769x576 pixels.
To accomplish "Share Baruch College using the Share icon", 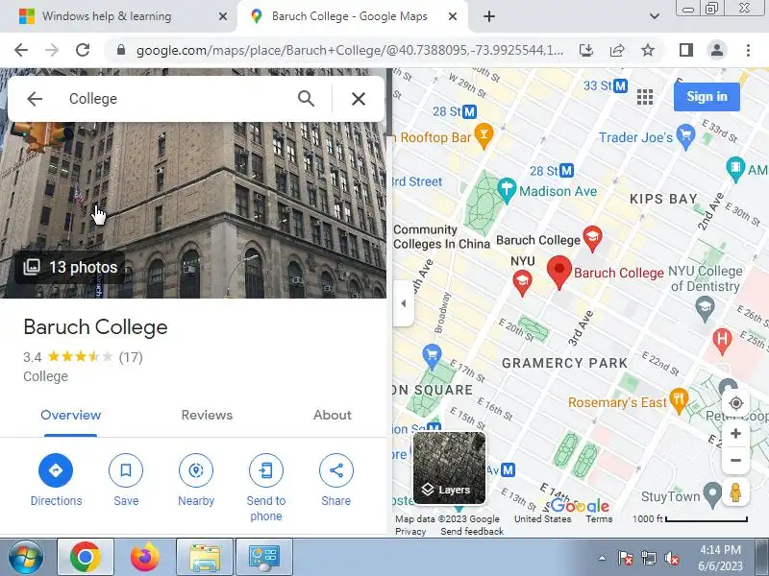I will click(x=335, y=470).
